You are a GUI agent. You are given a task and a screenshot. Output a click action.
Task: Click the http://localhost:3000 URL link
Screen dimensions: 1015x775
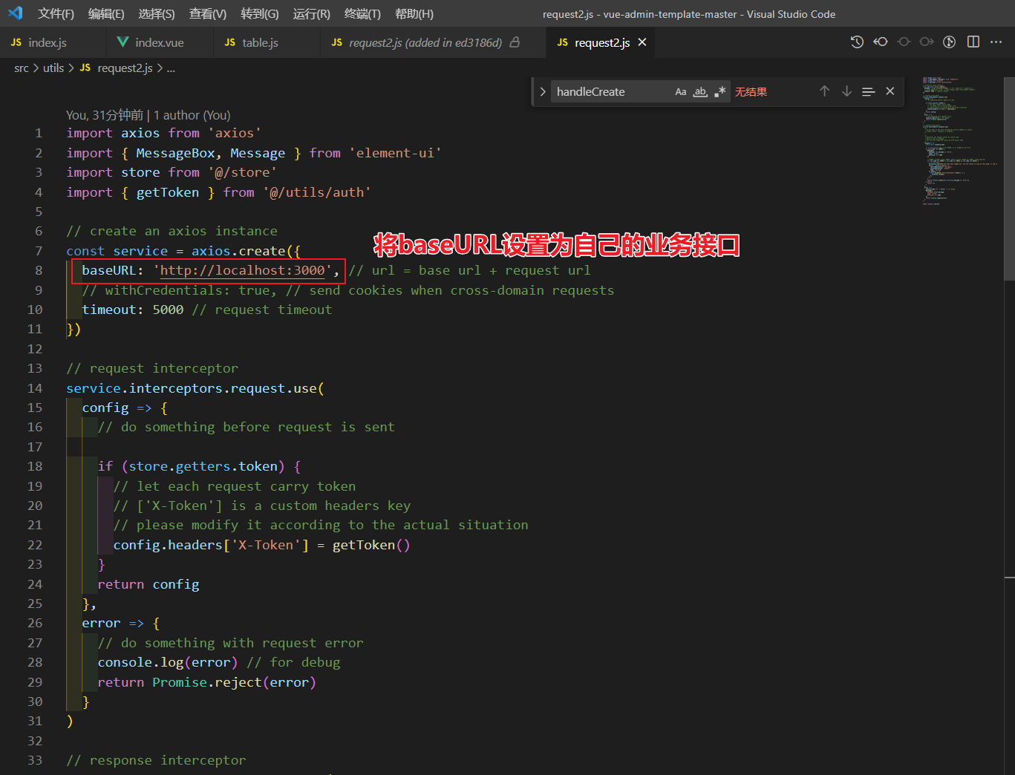[242, 270]
